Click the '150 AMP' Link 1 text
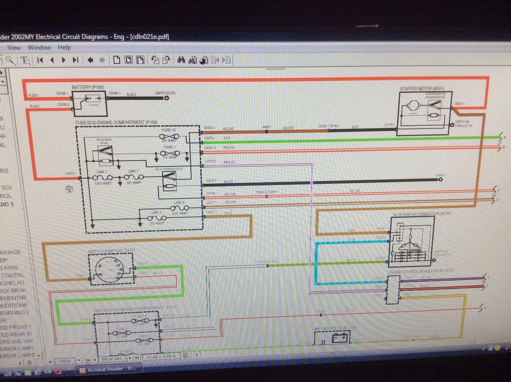Screen dimensions: 511x382 [103, 183]
